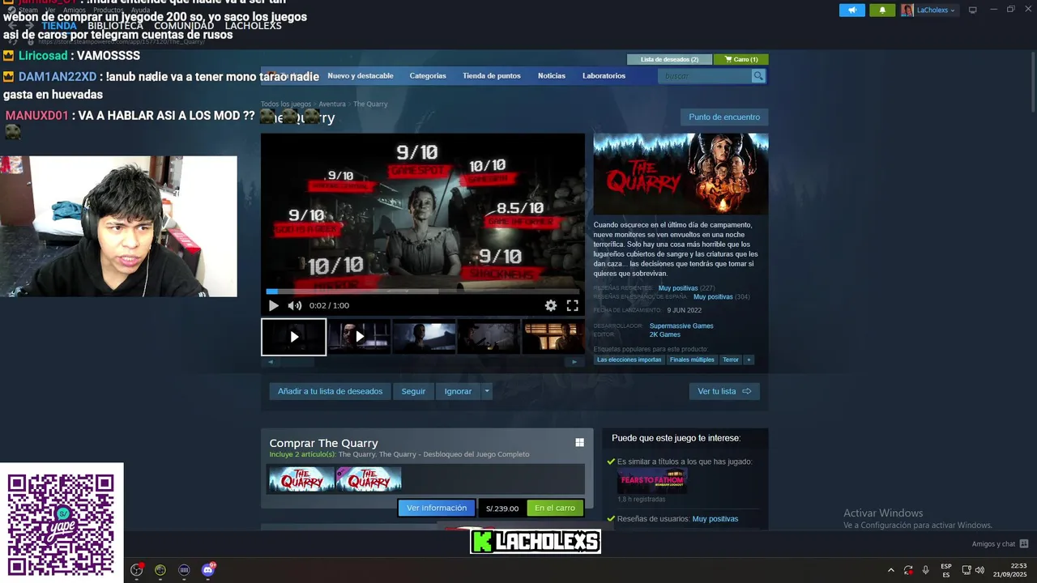Open the taskbar volume speaker icon
Viewport: 1037px width, 583px height.
coord(979,570)
